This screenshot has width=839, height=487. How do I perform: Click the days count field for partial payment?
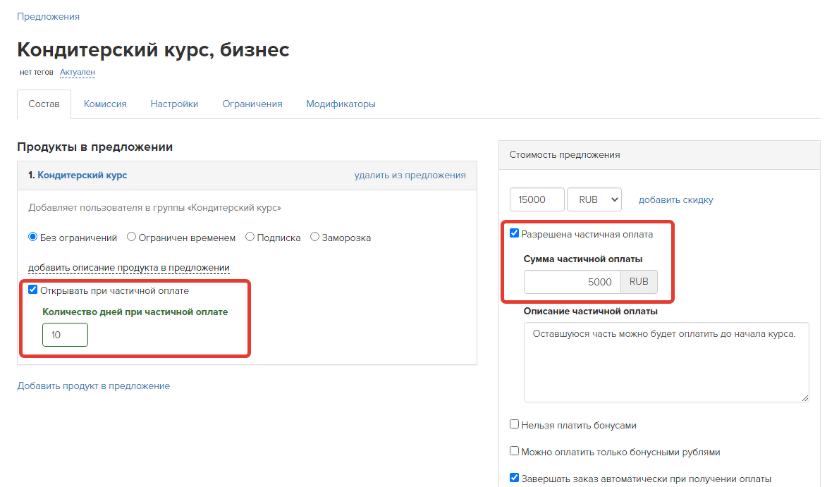tap(65, 335)
